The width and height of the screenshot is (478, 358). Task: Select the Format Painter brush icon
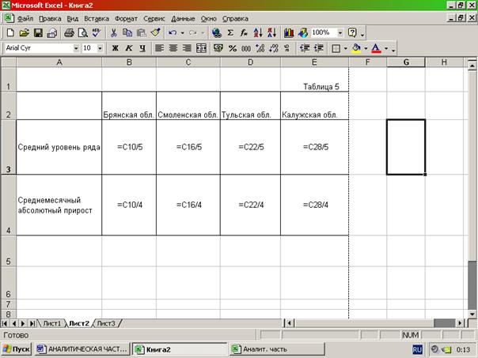(154, 33)
